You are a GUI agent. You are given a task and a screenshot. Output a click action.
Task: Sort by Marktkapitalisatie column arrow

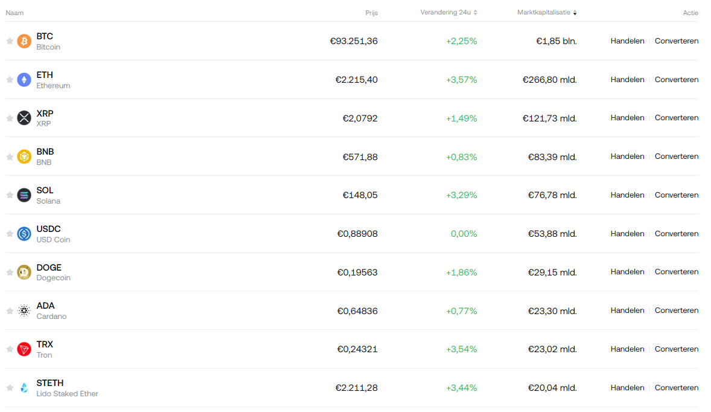(575, 13)
